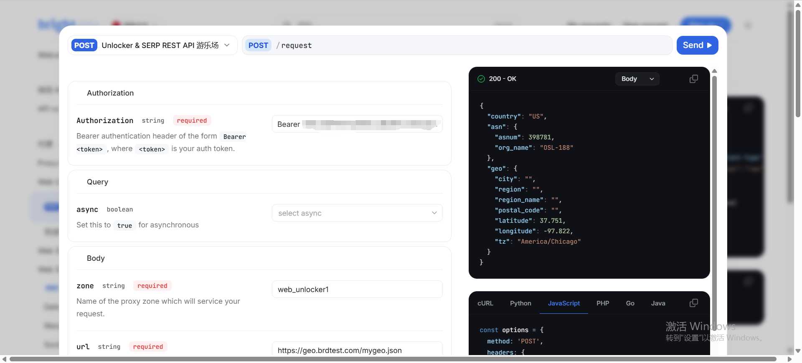
Task: Switch to the cURL code tab
Action: 485,303
